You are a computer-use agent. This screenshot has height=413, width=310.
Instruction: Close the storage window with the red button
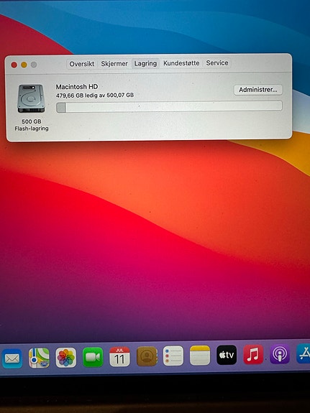14,65
